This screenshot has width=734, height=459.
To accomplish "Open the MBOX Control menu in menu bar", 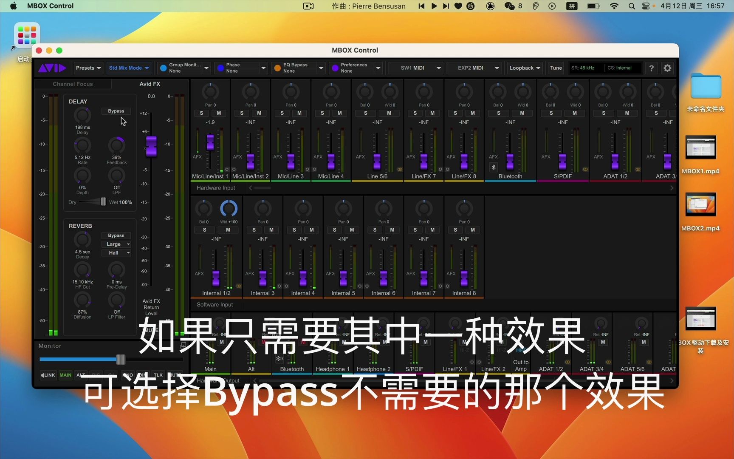I will click(x=50, y=6).
